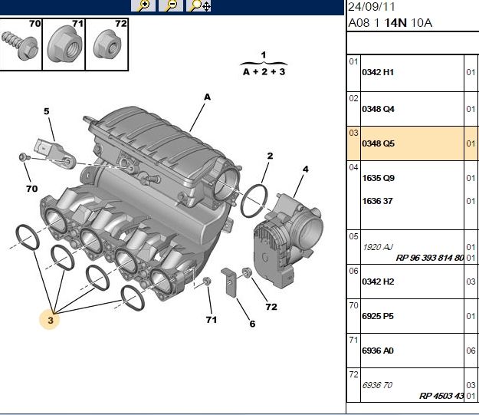Open thumbnail 70 screw image
Screen dimensions: 479x415
click(x=21, y=44)
